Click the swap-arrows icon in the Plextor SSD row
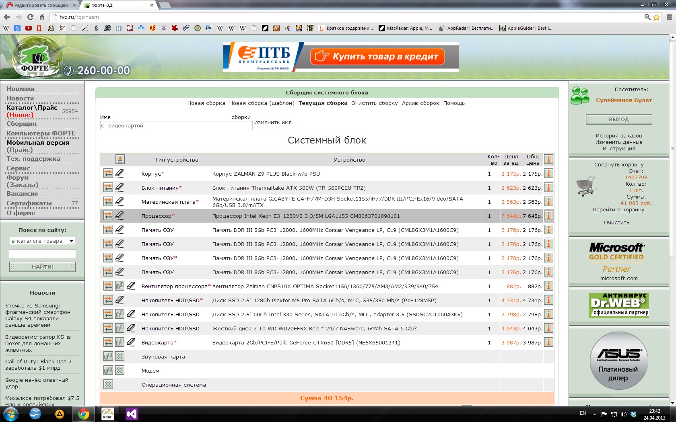Image resolution: width=676 pixels, height=422 pixels. pyautogui.click(x=108, y=300)
